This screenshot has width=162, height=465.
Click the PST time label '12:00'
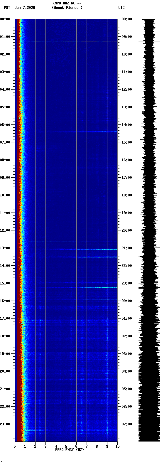(5, 230)
